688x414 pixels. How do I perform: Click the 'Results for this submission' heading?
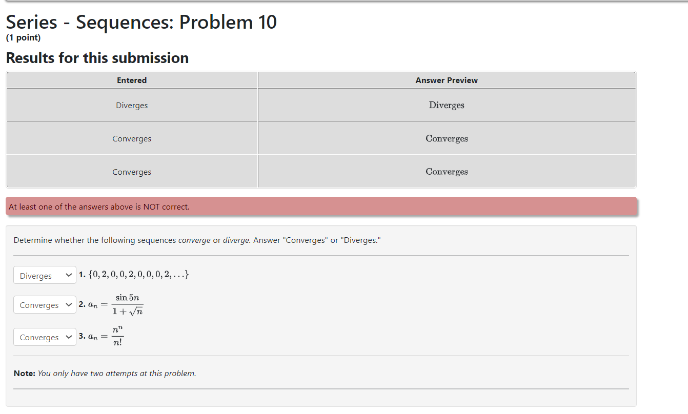coord(97,58)
